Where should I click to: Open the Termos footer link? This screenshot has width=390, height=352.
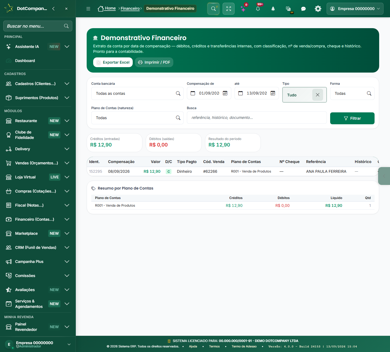[x=214, y=346]
